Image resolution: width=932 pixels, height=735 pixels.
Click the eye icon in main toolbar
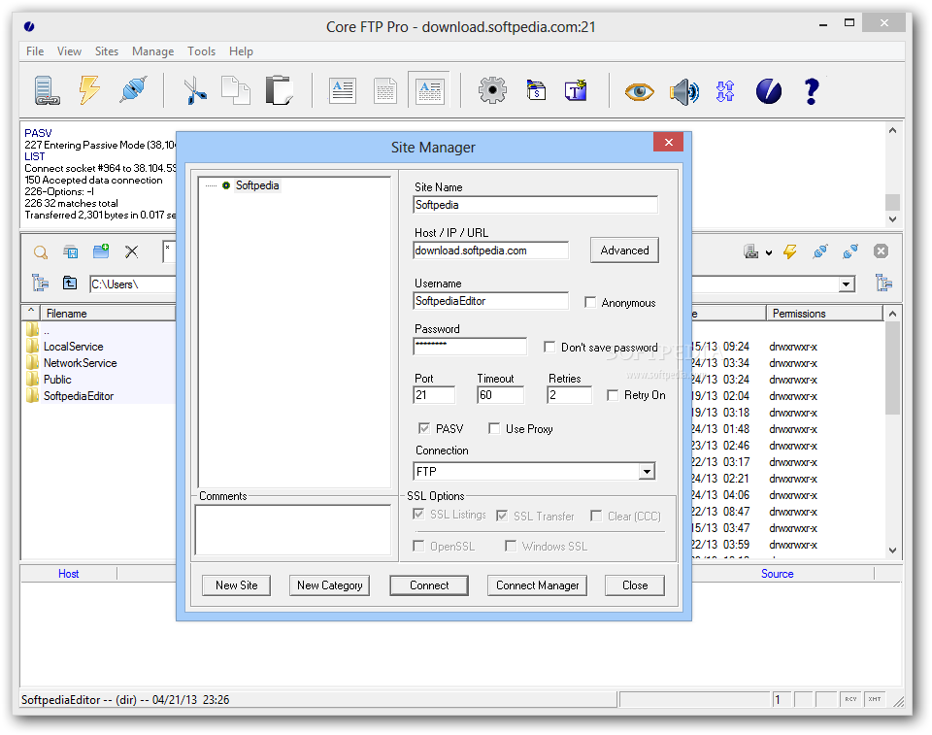click(x=639, y=91)
